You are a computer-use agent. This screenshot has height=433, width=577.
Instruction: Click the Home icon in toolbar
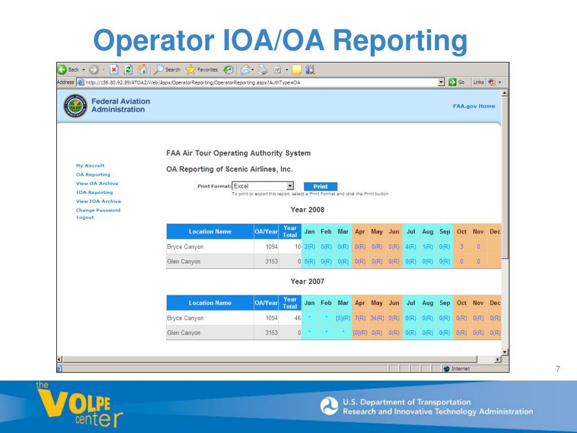[143, 69]
